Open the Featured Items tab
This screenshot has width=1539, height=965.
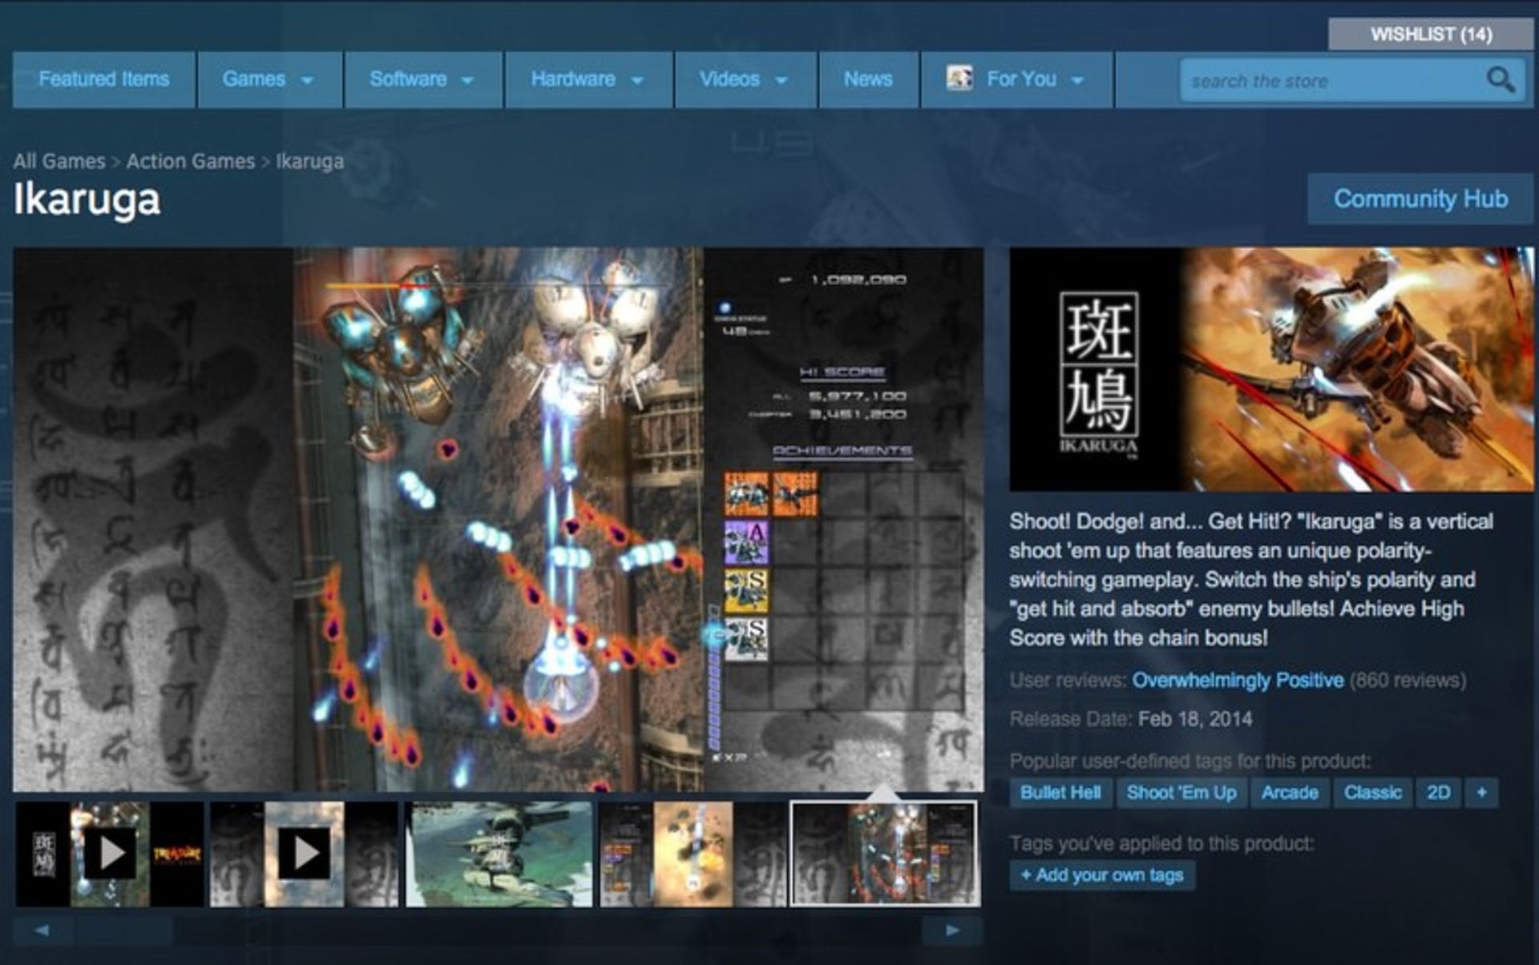[103, 79]
